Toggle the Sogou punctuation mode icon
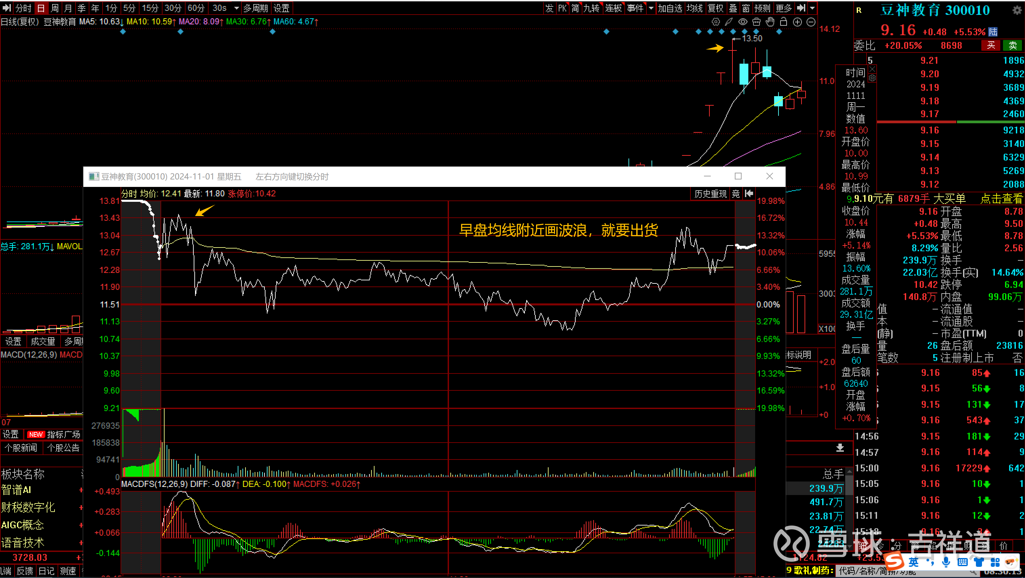 pyautogui.click(x=930, y=562)
